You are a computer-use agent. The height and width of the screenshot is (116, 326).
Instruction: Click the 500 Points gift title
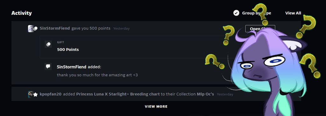[68, 50]
